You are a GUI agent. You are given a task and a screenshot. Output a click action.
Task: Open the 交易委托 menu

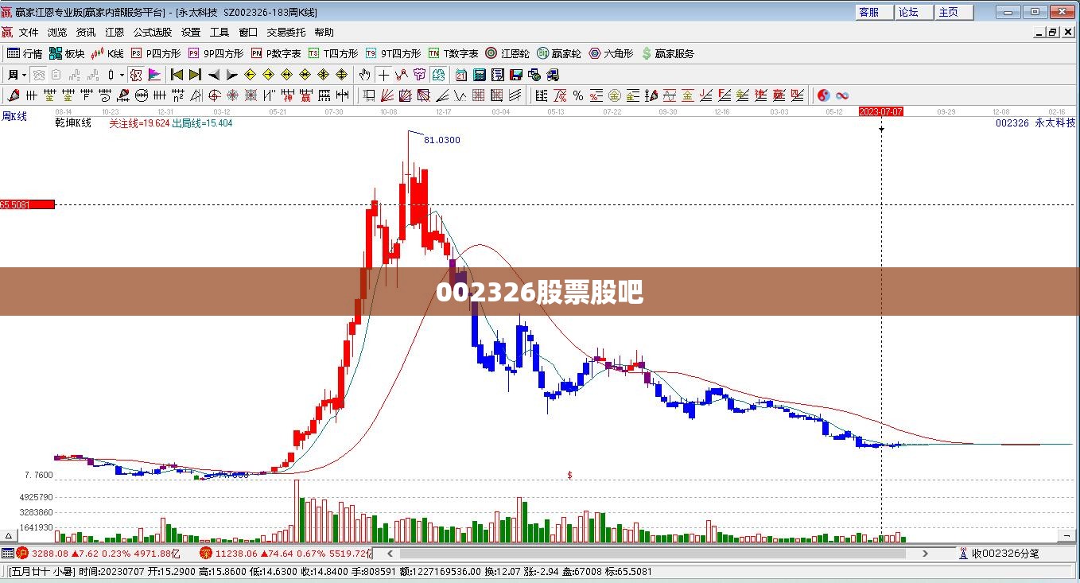286,33
